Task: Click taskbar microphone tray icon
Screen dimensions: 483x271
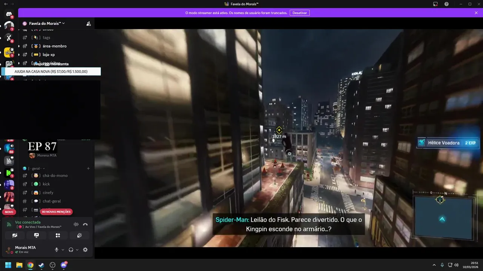Action: pos(442,265)
